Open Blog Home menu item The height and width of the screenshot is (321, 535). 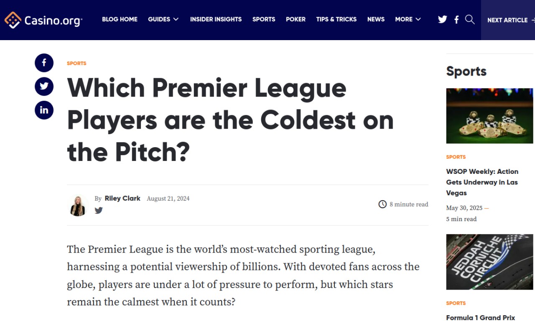coord(120,19)
